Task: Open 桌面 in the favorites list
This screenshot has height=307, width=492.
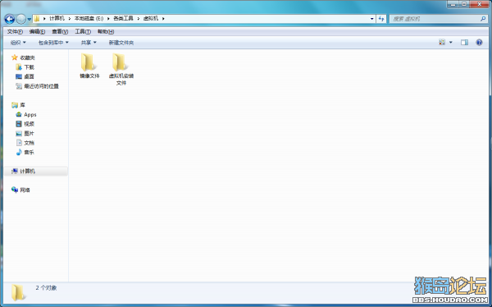Action: tap(25, 76)
